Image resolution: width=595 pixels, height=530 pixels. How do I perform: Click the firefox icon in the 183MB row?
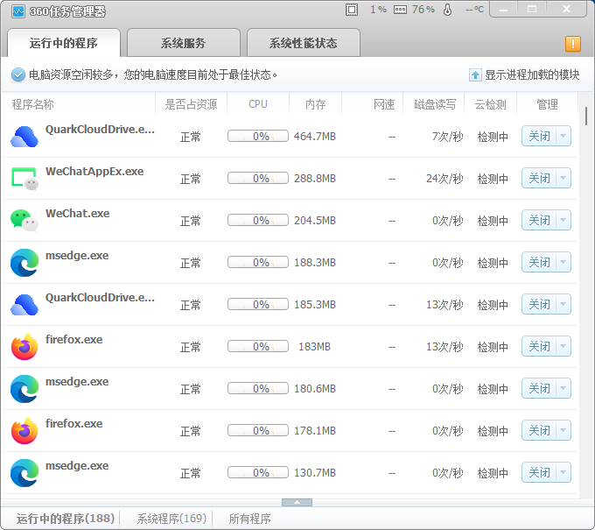pos(24,347)
